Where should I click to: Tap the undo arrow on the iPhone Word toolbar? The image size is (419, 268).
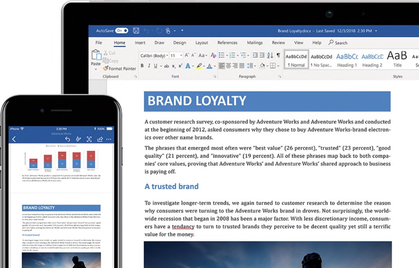pyautogui.click(x=68, y=139)
